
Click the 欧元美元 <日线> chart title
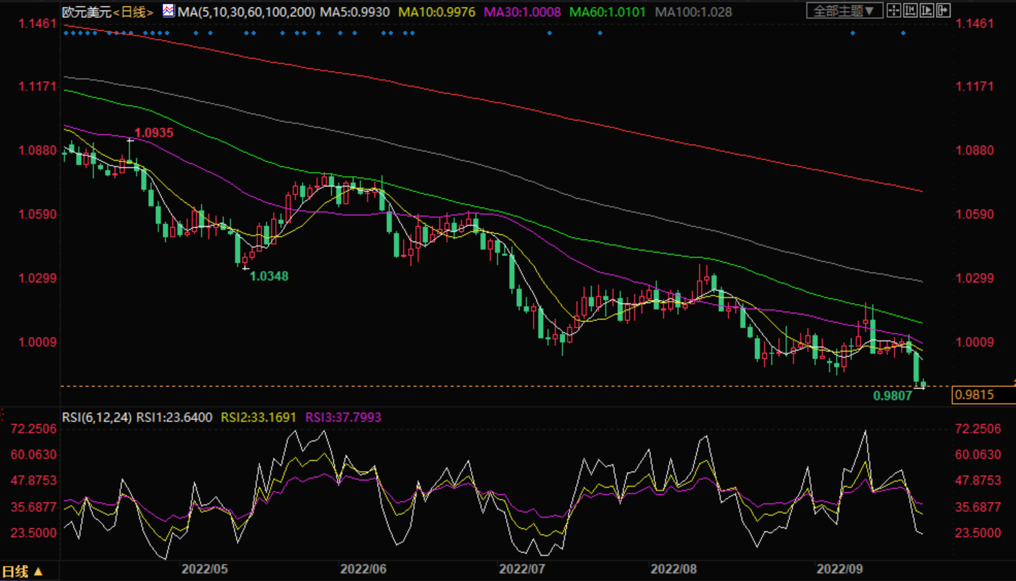coord(107,12)
